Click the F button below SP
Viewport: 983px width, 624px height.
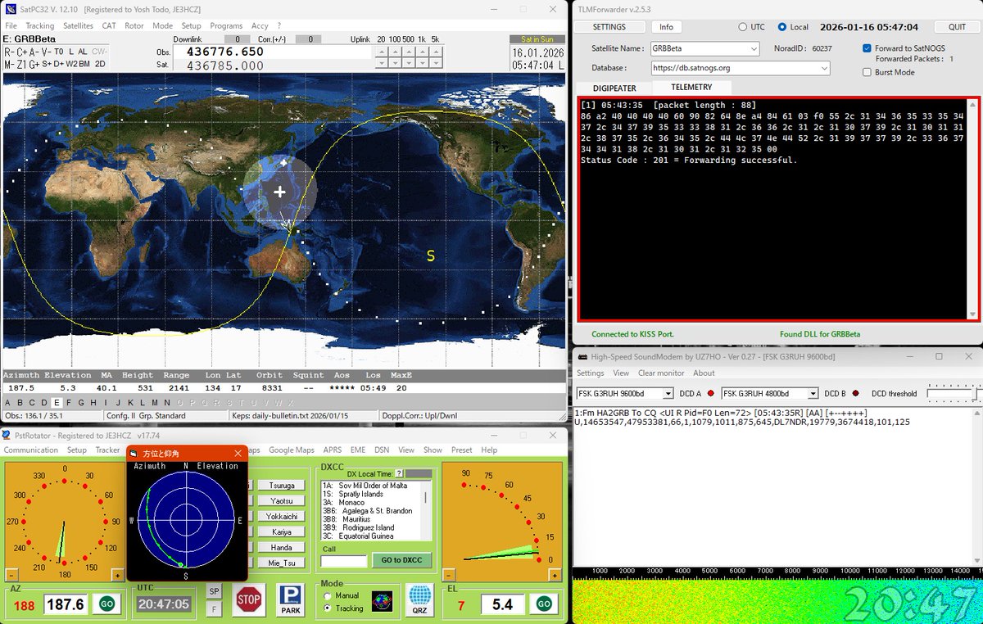click(x=214, y=608)
